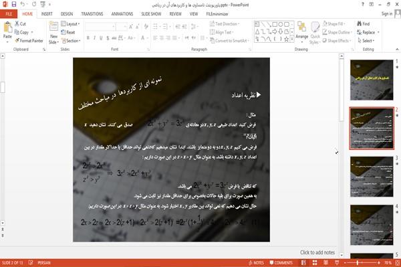Click the spell check icon in status bar
This screenshot has width=401, height=267.
[31, 262]
